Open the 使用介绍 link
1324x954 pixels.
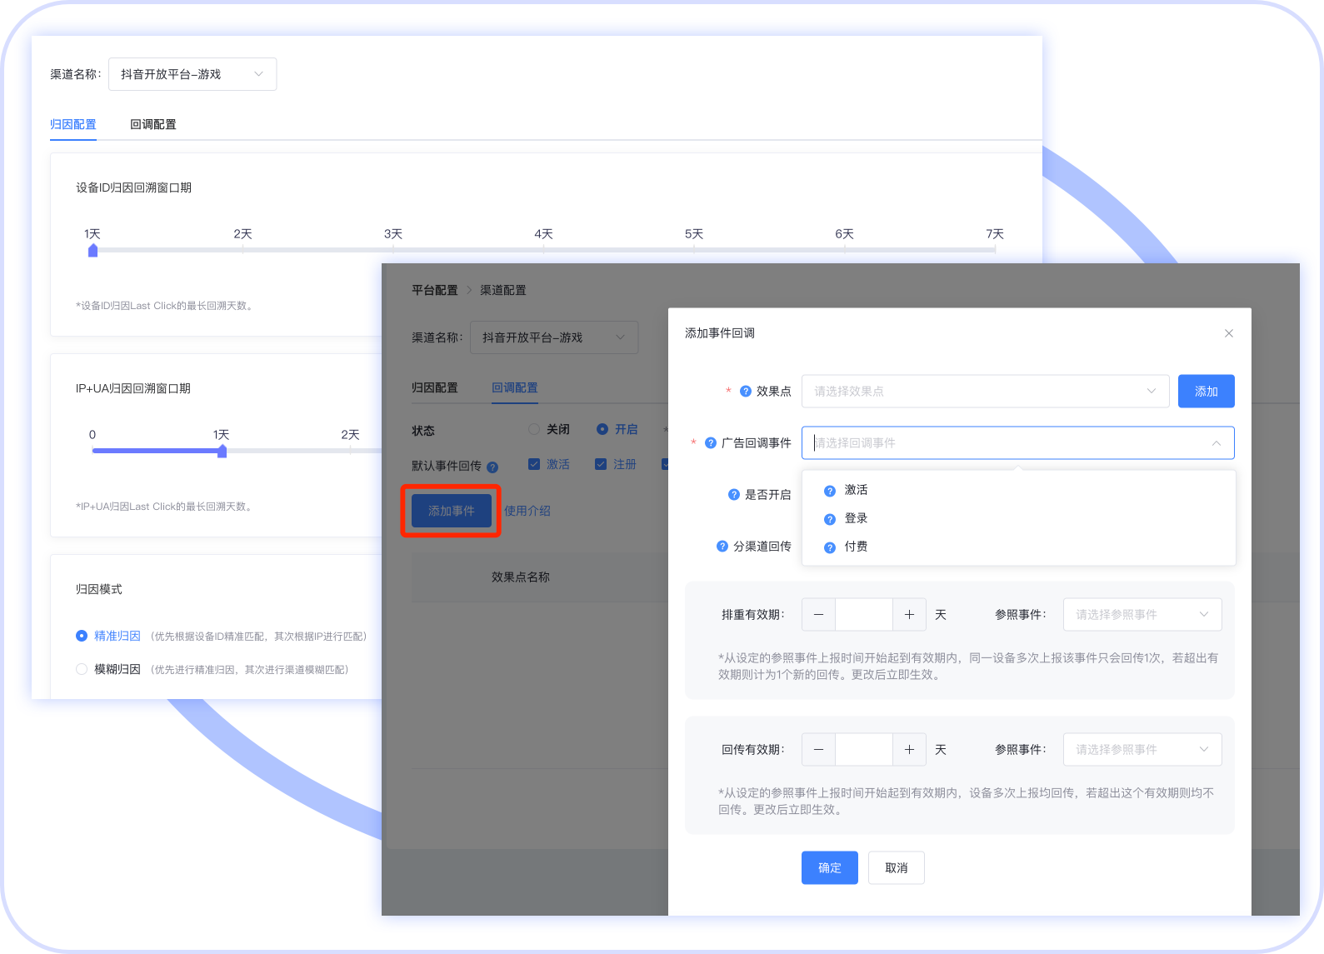[x=527, y=511]
